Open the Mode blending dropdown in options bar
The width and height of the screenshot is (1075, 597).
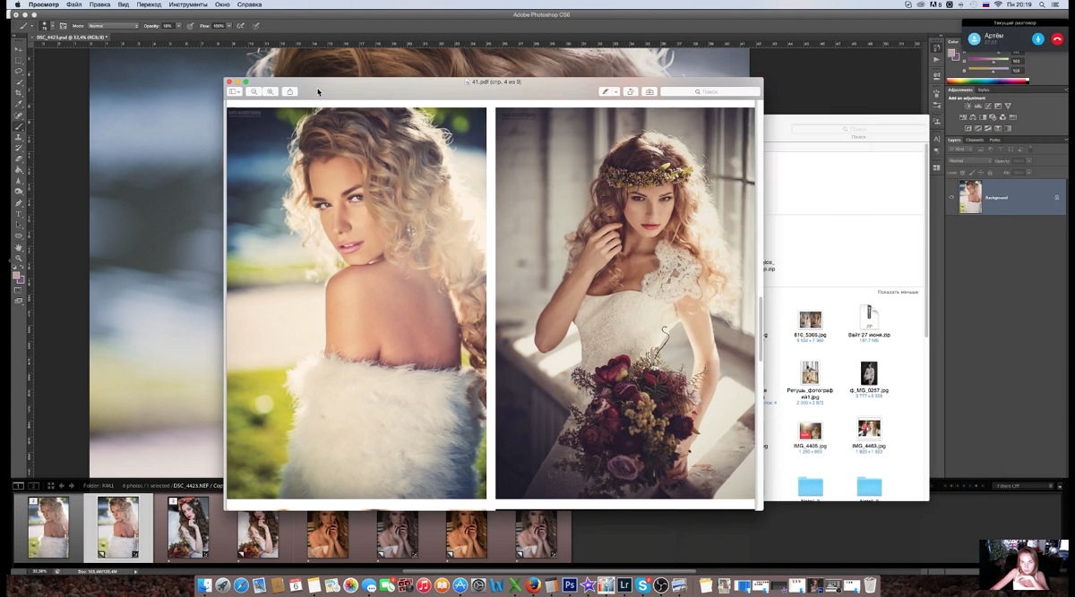[113, 26]
